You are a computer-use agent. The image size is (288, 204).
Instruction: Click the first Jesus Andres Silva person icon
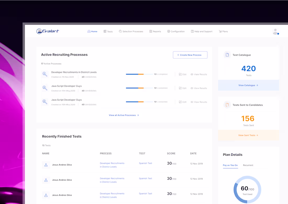click(x=46, y=165)
